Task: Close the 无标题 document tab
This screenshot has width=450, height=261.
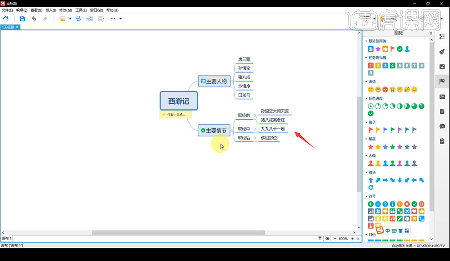Action: point(17,27)
